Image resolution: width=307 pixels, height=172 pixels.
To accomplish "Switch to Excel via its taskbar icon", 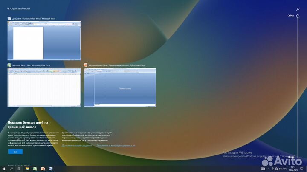I will (x=35, y=169).
